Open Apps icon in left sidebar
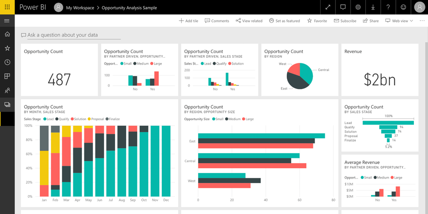Image resolution: width=428 pixels, height=214 pixels. (7, 76)
